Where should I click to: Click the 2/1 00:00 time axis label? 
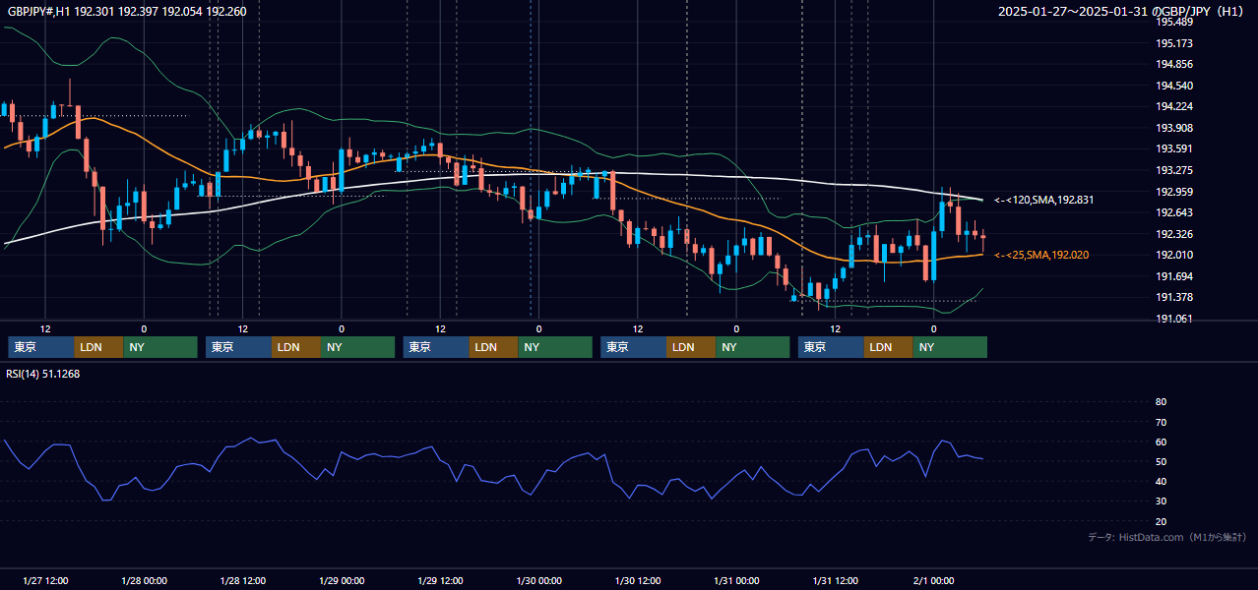point(934,581)
